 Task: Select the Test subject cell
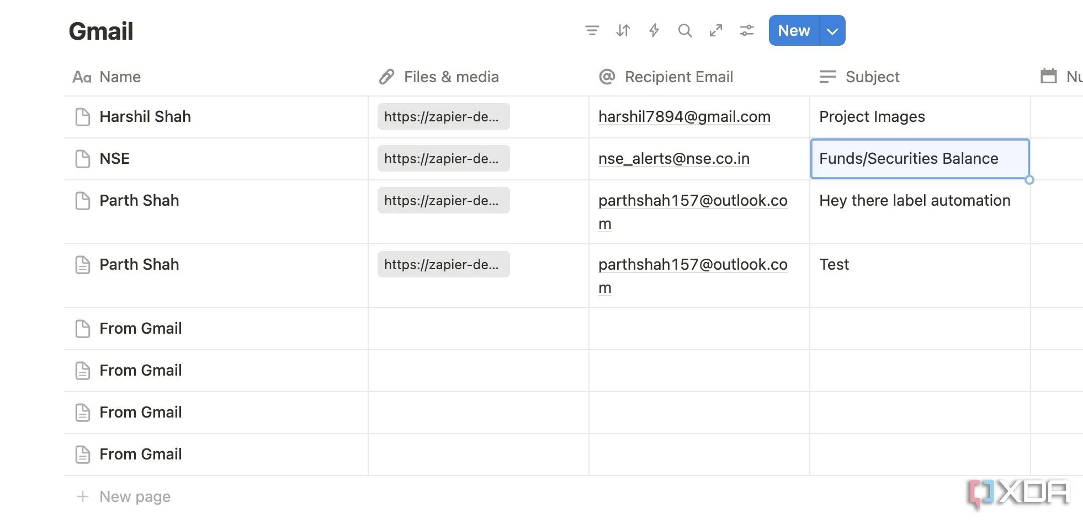coord(920,276)
